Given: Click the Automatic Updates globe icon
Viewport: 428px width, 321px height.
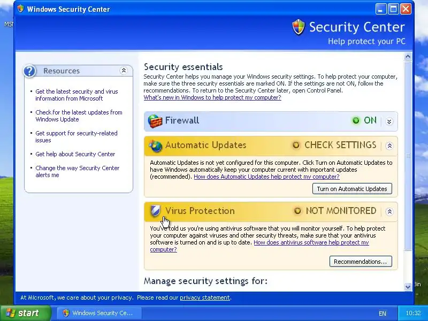Looking at the screenshot, I should (155, 146).
